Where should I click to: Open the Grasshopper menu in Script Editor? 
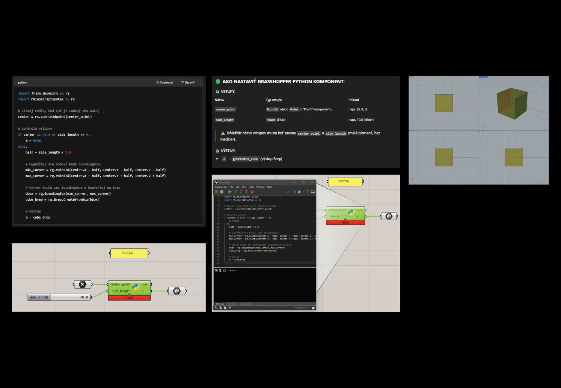[221, 187]
